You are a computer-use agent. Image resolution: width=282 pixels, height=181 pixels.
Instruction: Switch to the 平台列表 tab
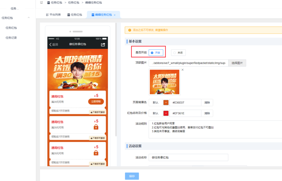click(x=53, y=15)
